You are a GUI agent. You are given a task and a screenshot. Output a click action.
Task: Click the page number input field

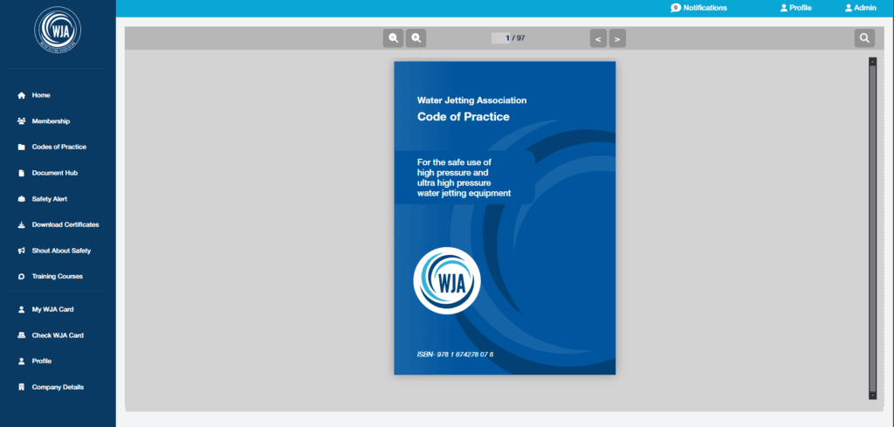click(499, 38)
